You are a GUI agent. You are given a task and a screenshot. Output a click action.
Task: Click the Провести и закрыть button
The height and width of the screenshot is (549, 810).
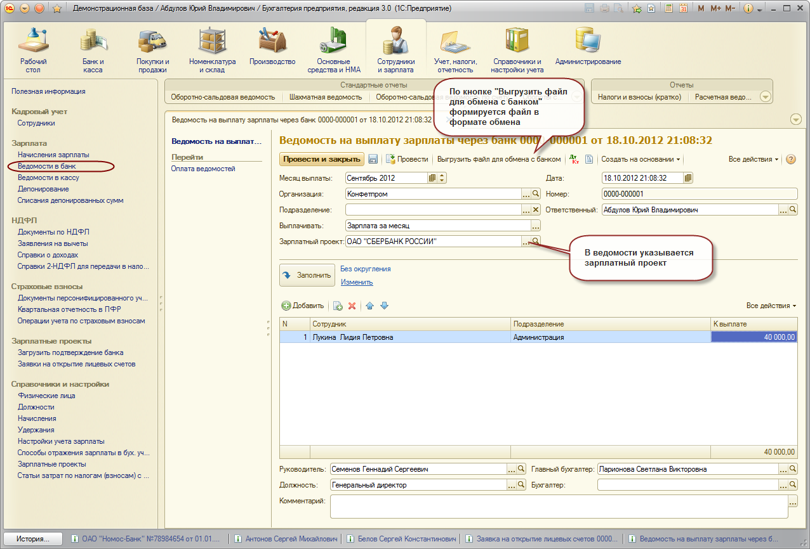click(x=322, y=159)
